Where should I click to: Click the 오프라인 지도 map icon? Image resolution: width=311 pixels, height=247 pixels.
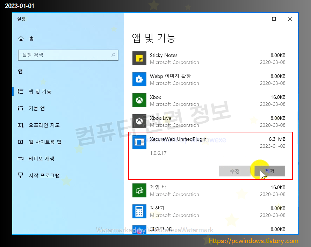click(20, 125)
